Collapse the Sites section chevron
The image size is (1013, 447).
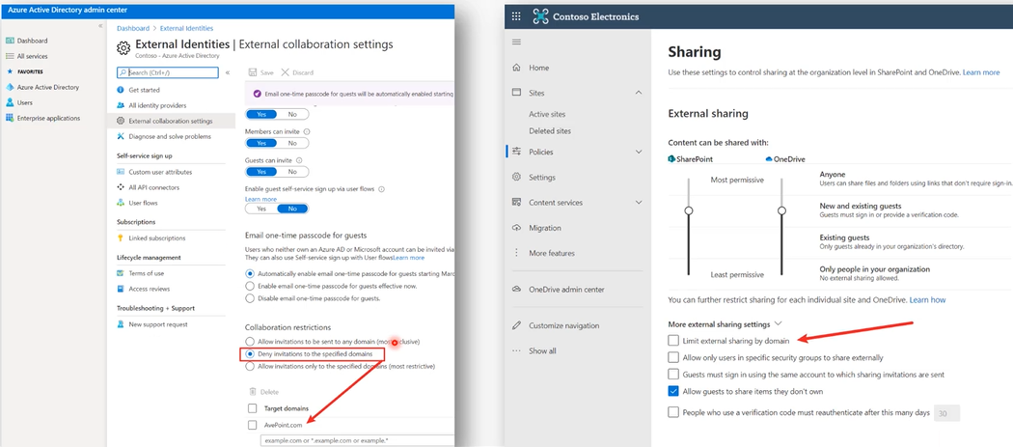coord(639,93)
